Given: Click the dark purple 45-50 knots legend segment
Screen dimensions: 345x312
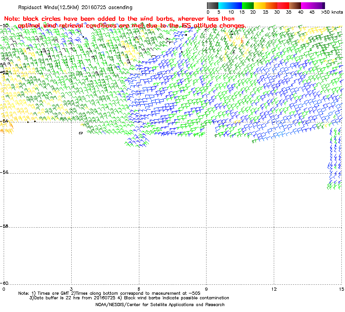Looking at the screenshot, I should click(319, 5).
